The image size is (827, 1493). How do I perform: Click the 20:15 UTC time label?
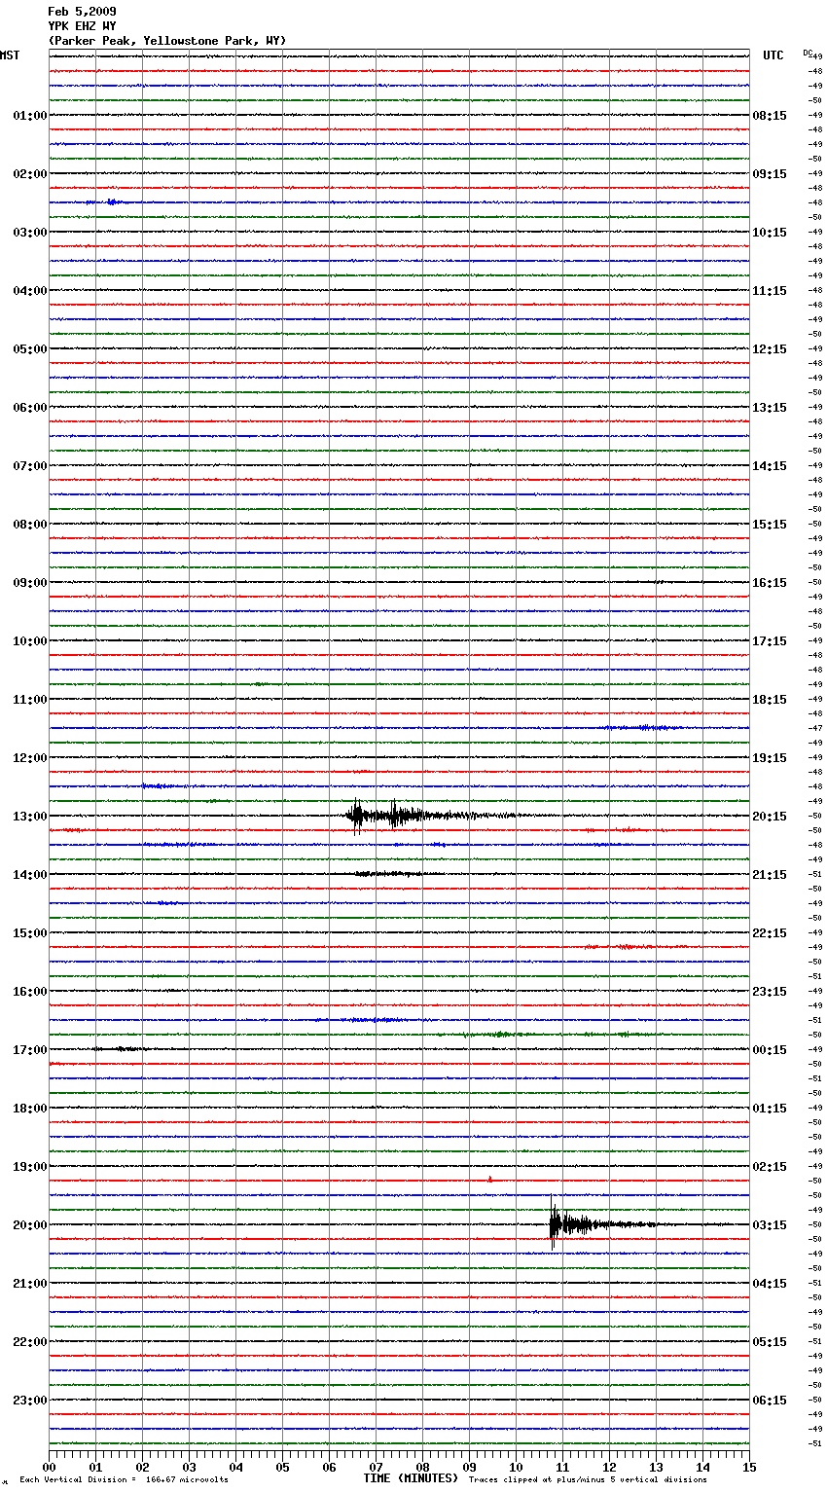pos(770,817)
